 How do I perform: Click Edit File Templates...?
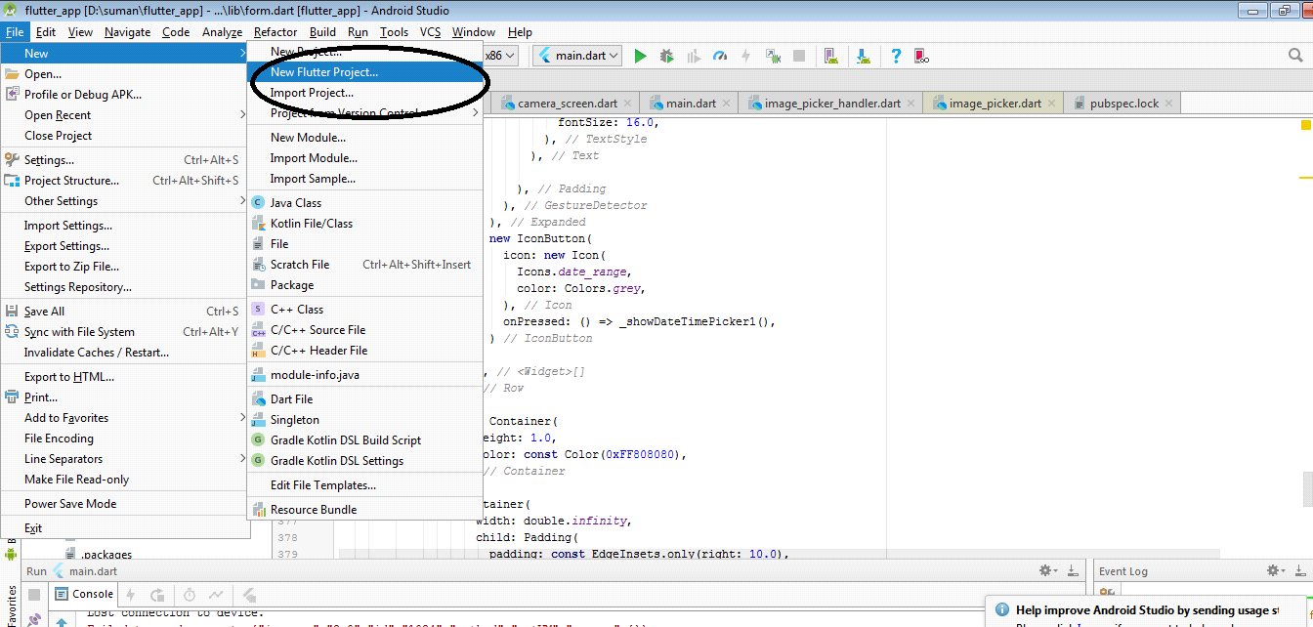(x=364, y=484)
